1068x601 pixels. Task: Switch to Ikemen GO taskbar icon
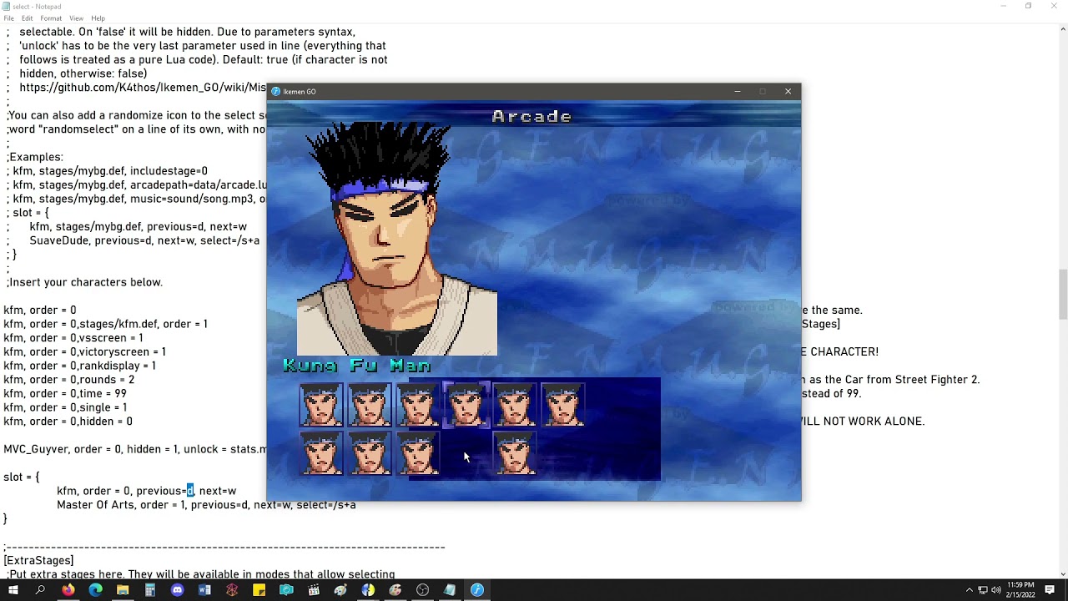[477, 590]
